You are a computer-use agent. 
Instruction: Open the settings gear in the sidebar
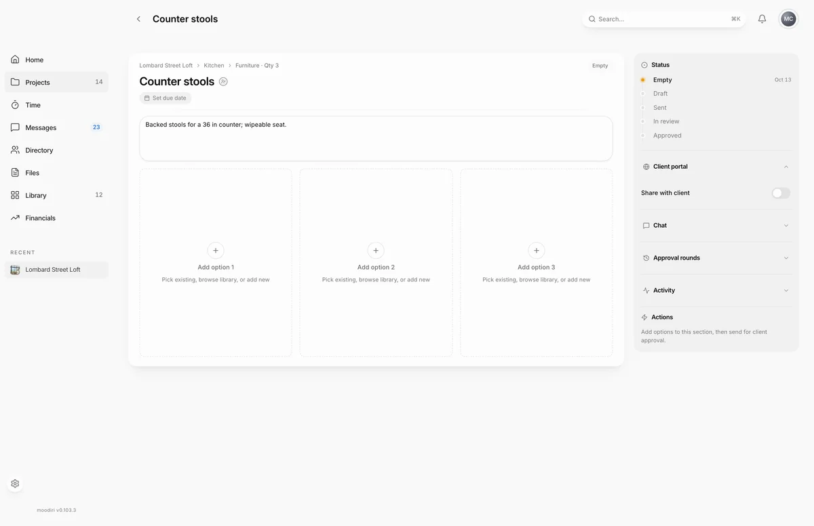[x=15, y=484]
